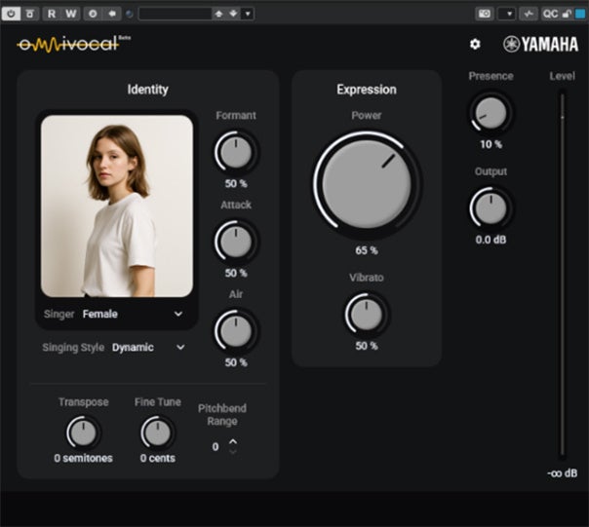Click the Pitchbend Range value 0
Screen dimensions: 589x527
216,447
